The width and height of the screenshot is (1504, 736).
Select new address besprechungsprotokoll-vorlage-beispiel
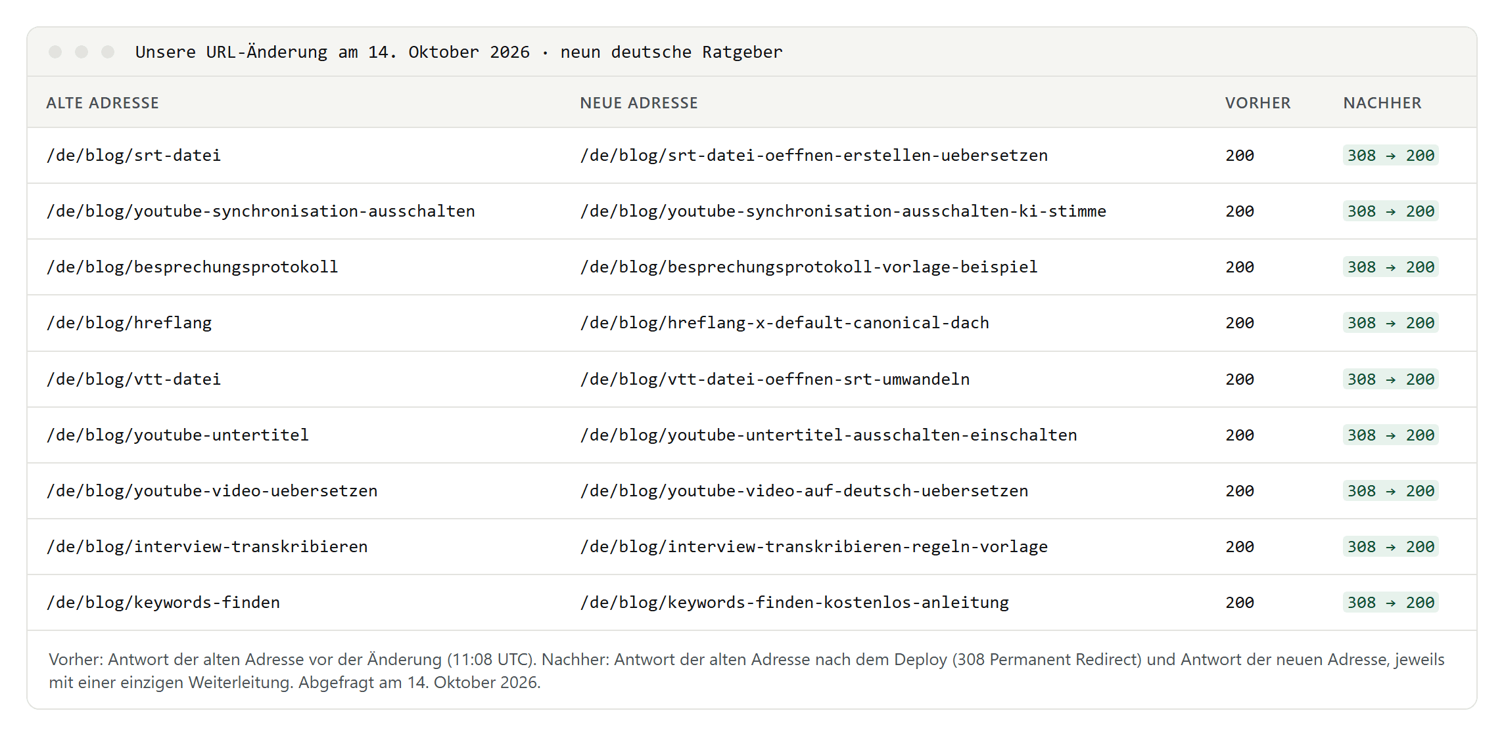809,267
